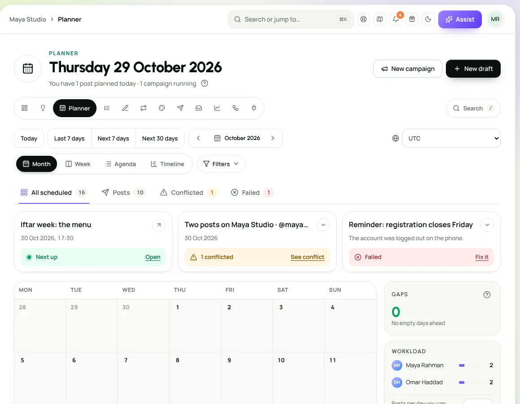Open the lightbulb ideas section
The height and width of the screenshot is (404, 520).
point(43,108)
